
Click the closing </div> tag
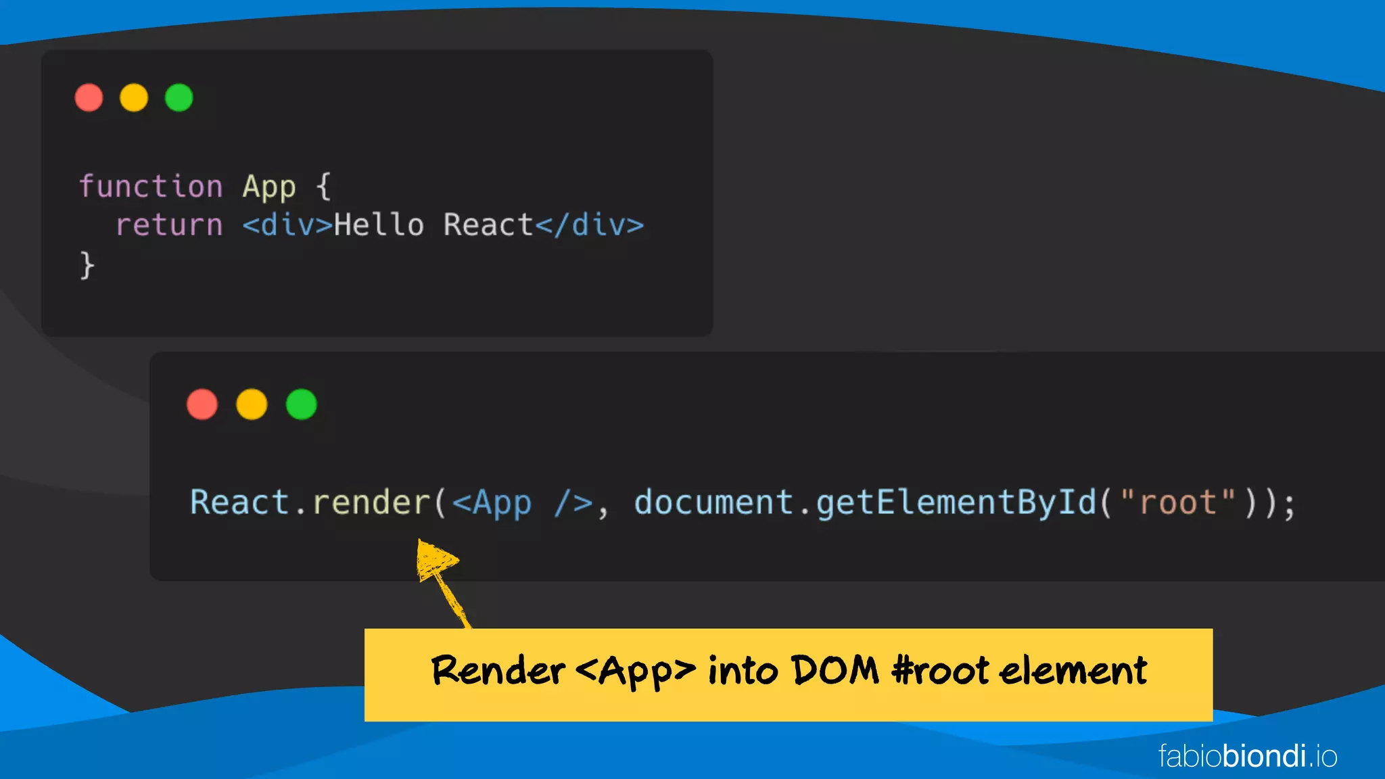(589, 225)
